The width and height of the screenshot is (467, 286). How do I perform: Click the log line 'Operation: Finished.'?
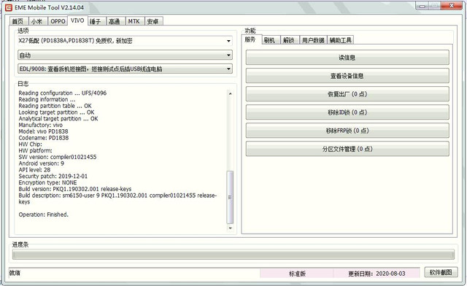(x=44, y=214)
